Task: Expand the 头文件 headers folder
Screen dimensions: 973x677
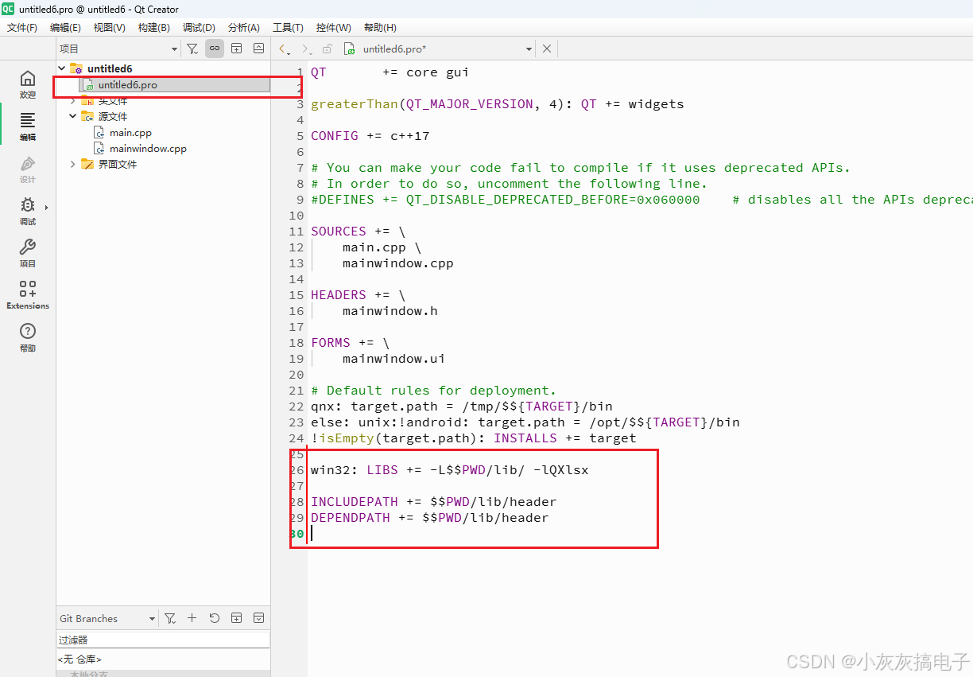Action: tap(73, 100)
